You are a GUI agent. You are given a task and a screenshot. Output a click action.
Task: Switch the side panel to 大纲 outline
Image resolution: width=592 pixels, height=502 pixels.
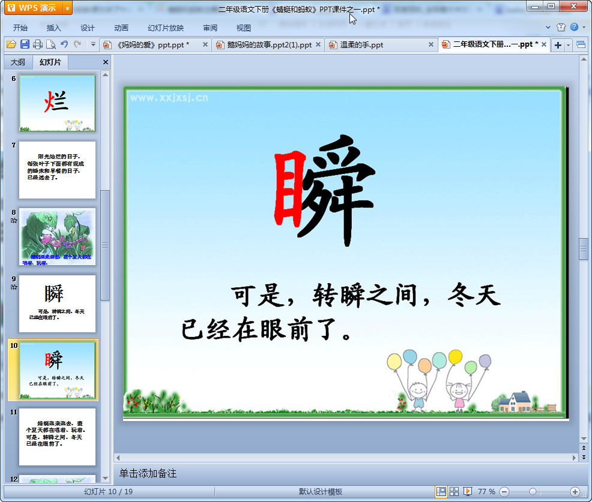tap(18, 62)
